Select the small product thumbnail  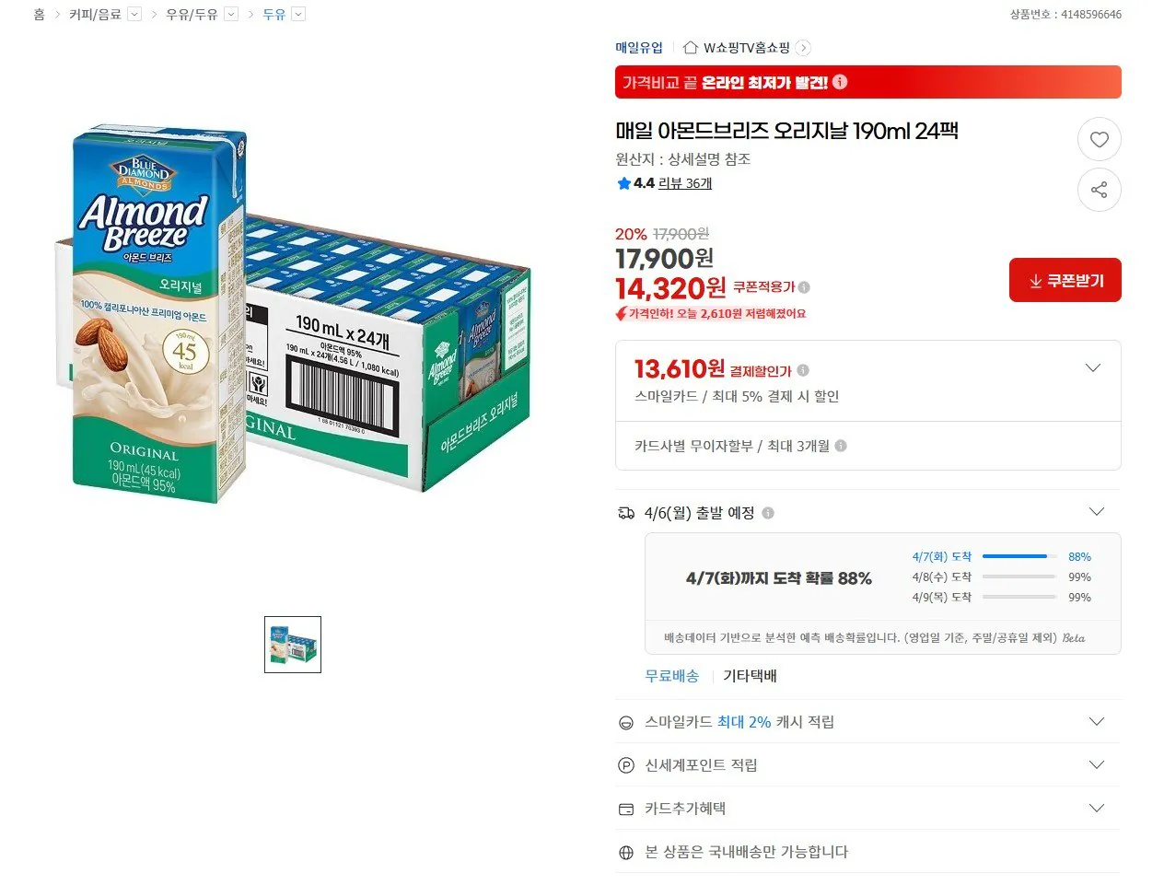point(292,645)
